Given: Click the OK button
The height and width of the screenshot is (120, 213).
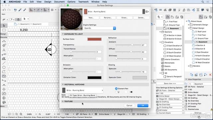Looking at the screenshot, I should tap(143, 105).
